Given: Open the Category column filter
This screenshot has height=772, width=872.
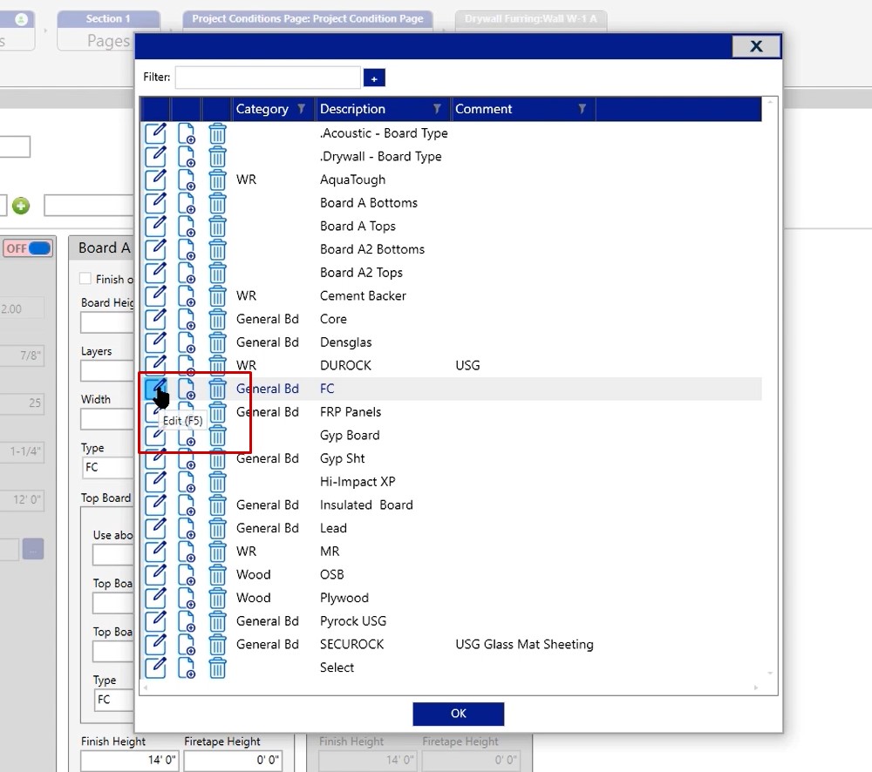Looking at the screenshot, I should (302, 109).
